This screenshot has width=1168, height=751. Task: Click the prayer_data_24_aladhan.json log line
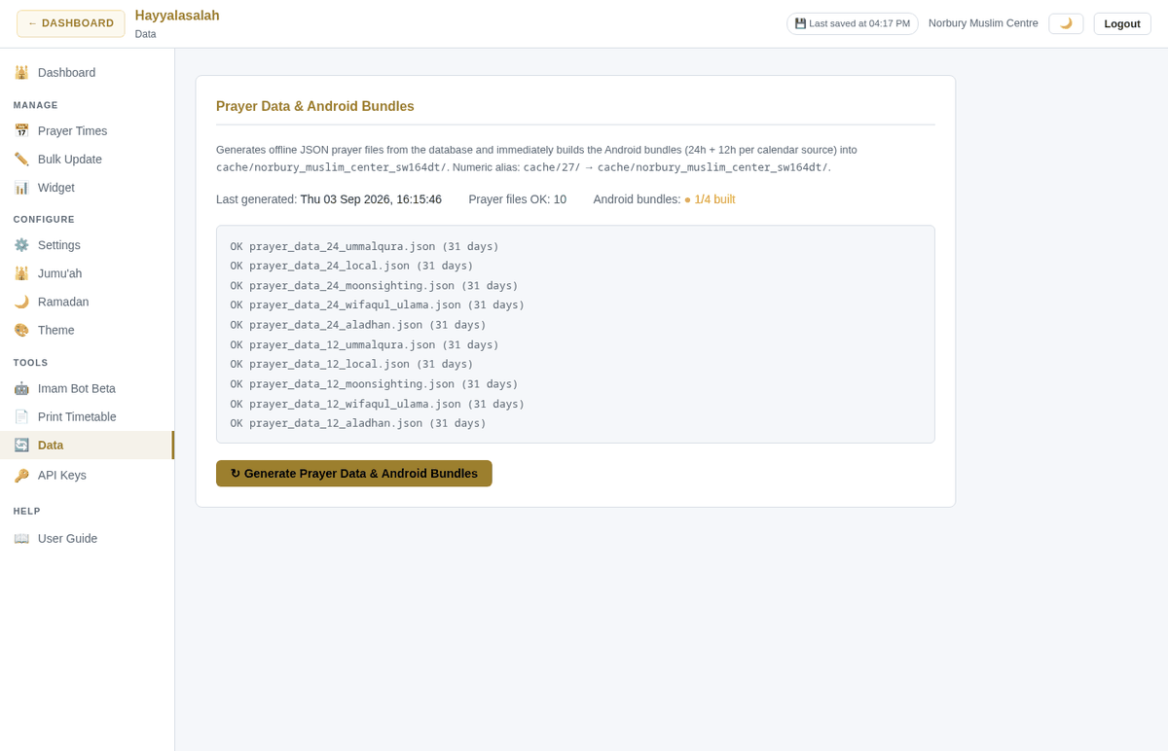pyautogui.click(x=358, y=325)
